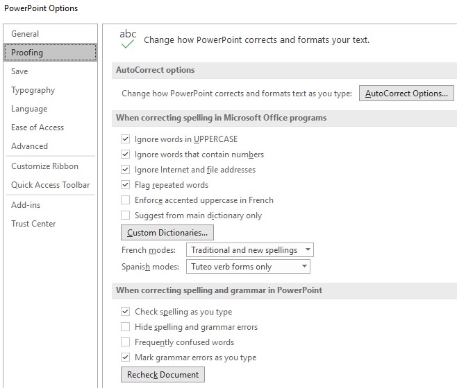
Task: Check Hide spelling and grammar errors
Action: point(125,326)
